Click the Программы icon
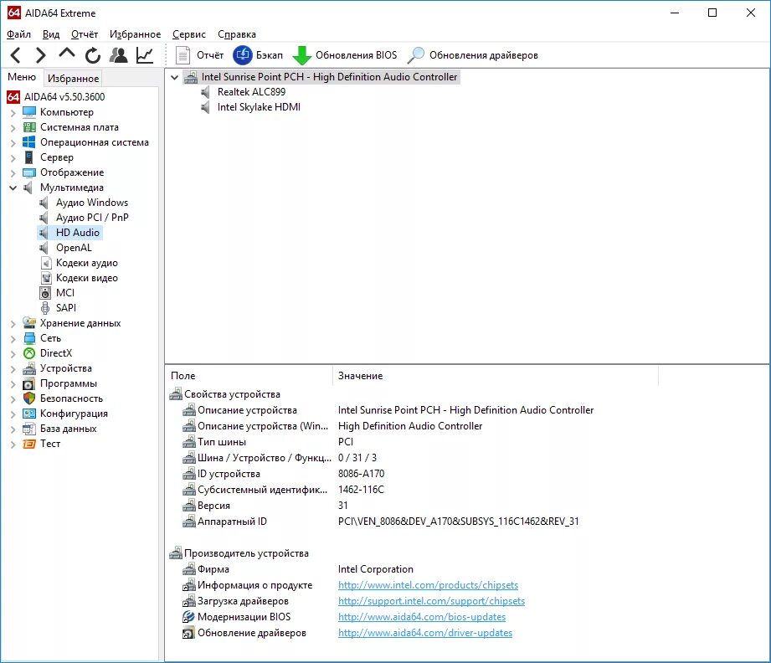Viewport: 771px width, 663px height. pos(29,383)
